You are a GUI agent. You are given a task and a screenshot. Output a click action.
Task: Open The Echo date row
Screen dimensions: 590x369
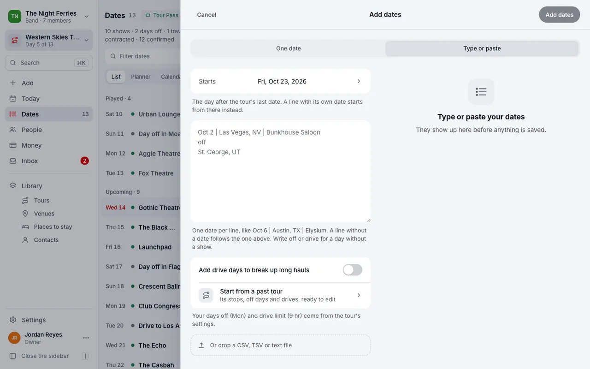(141, 345)
